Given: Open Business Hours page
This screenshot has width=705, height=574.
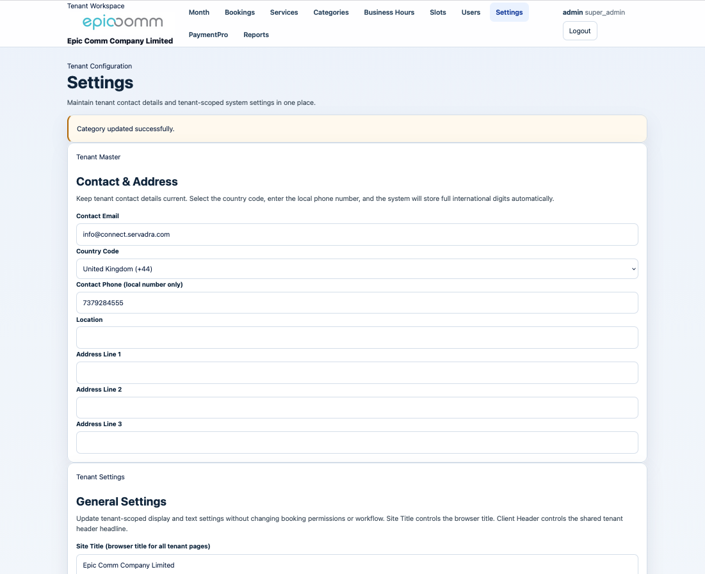Looking at the screenshot, I should 389,12.
